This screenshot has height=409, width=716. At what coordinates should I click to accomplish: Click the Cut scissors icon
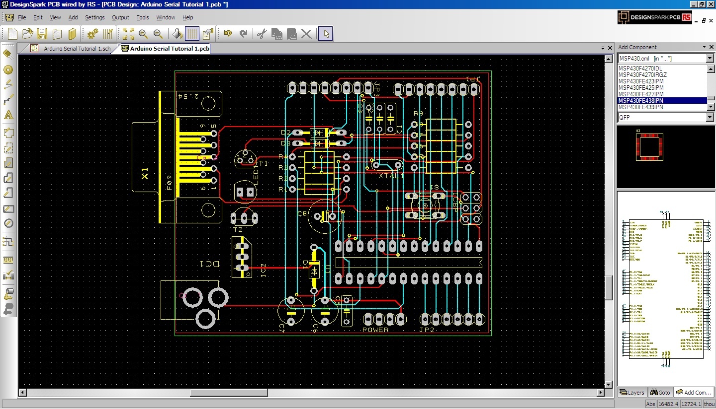(x=262, y=34)
